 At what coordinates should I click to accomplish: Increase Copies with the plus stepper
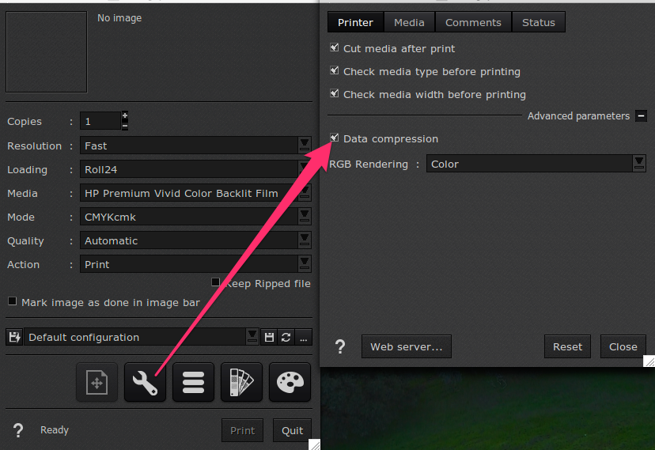(x=125, y=116)
